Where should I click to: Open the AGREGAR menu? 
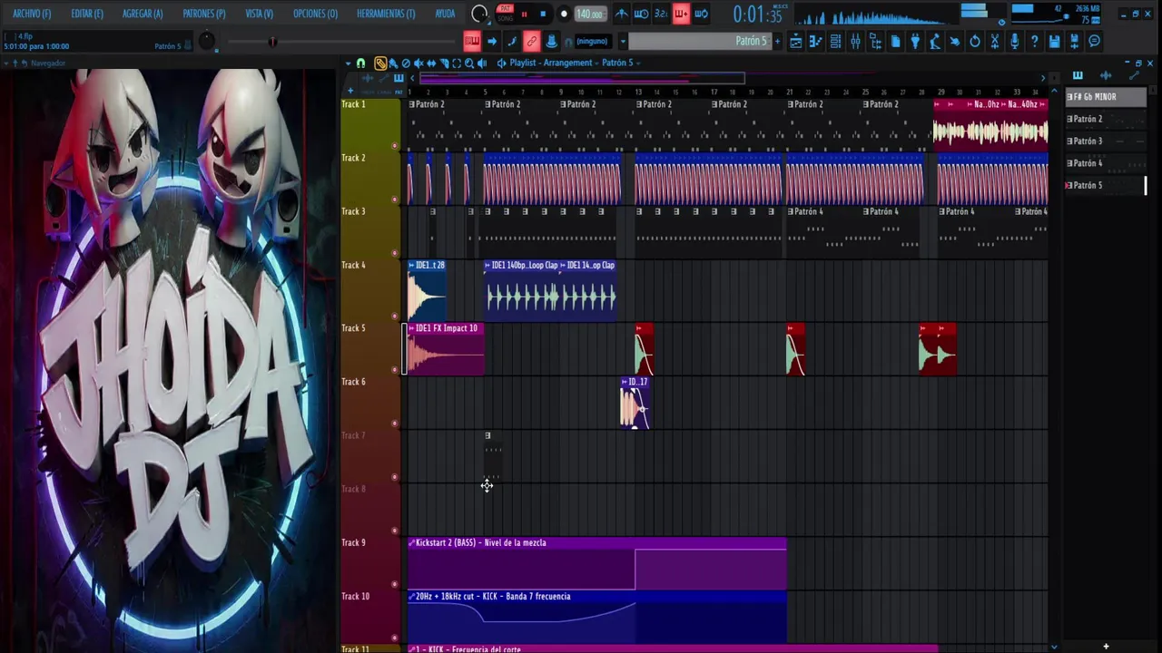[x=143, y=14]
